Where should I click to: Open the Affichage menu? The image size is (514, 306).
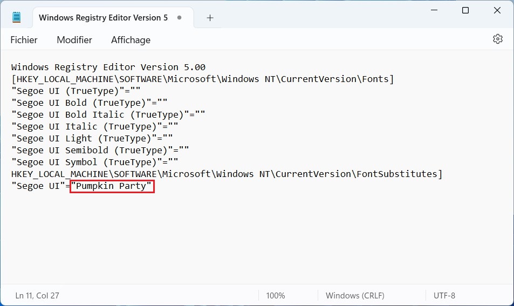(x=131, y=40)
